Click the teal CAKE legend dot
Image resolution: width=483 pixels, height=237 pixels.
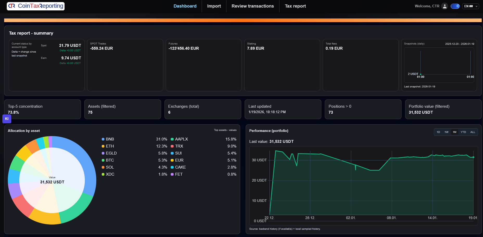click(x=172, y=167)
